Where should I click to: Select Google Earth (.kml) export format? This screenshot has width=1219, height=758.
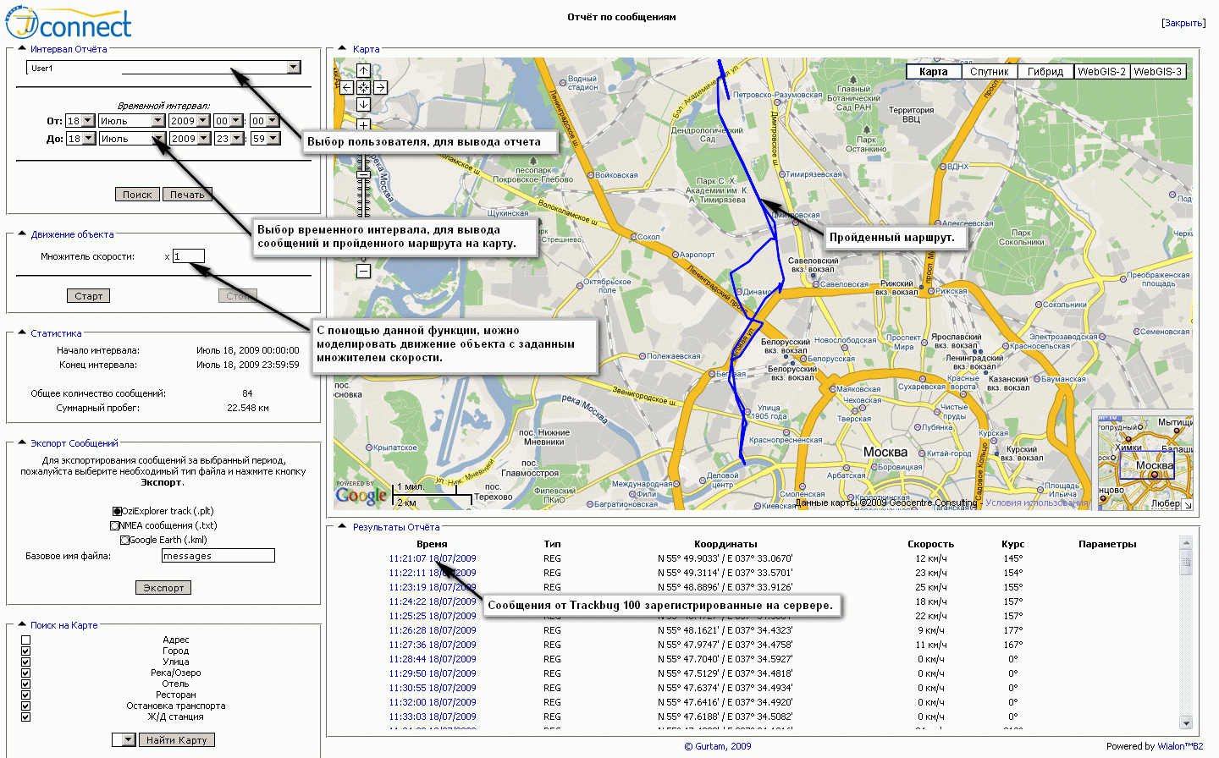tap(124, 540)
